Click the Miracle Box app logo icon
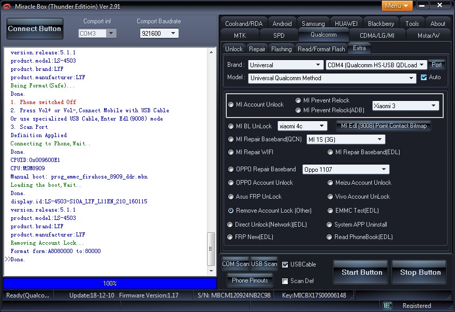The height and width of the screenshot is (312, 455). tap(6, 6)
